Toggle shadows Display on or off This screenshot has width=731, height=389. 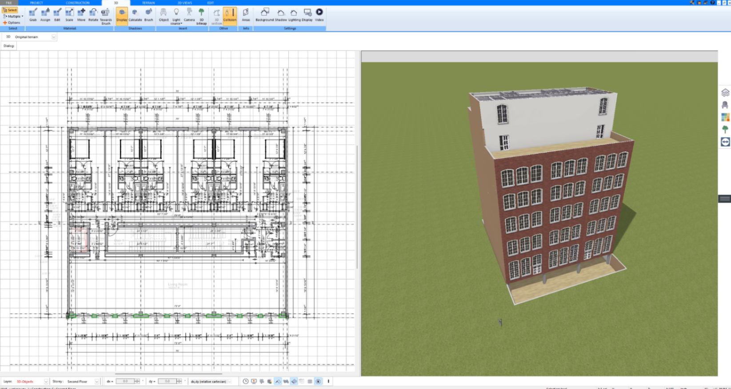click(122, 16)
